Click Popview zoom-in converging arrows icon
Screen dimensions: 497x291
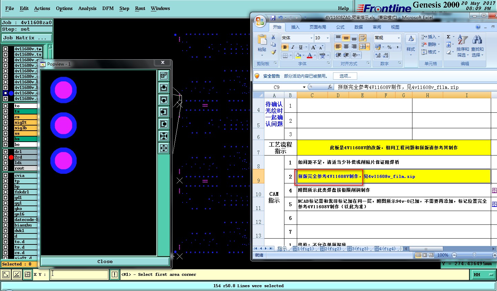(x=164, y=136)
